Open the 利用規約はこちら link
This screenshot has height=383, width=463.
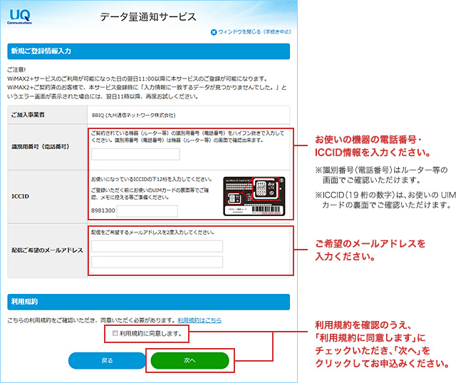point(199,320)
